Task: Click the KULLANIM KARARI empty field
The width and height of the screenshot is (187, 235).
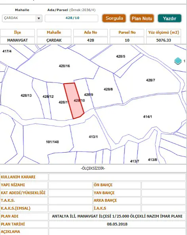Action: click(117, 177)
